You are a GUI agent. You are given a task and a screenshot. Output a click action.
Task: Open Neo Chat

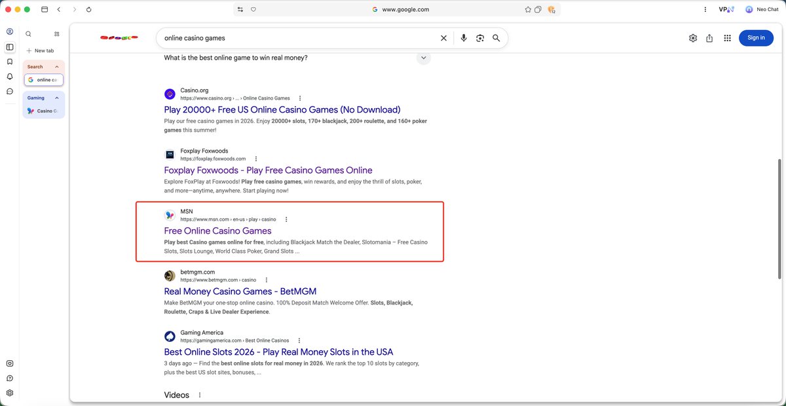[762, 10]
